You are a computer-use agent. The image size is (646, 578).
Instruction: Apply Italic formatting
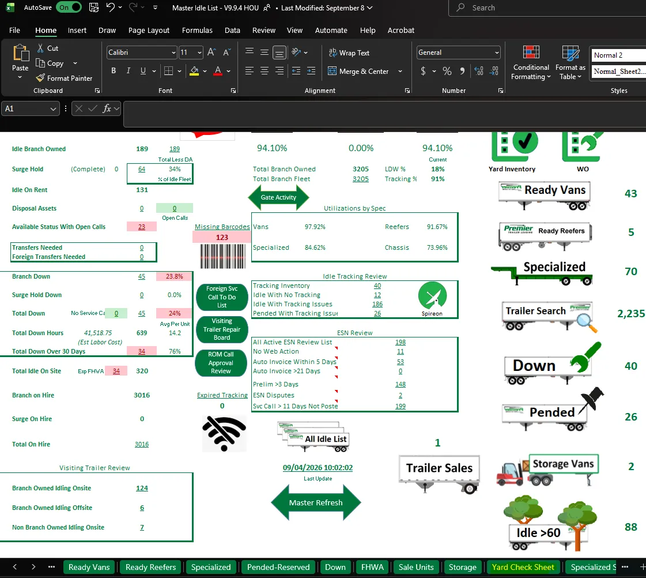[x=129, y=71]
